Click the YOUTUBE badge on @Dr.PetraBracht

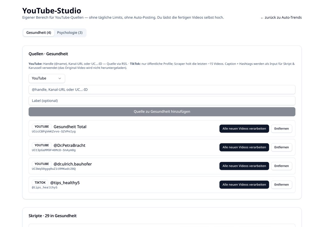(x=42, y=145)
